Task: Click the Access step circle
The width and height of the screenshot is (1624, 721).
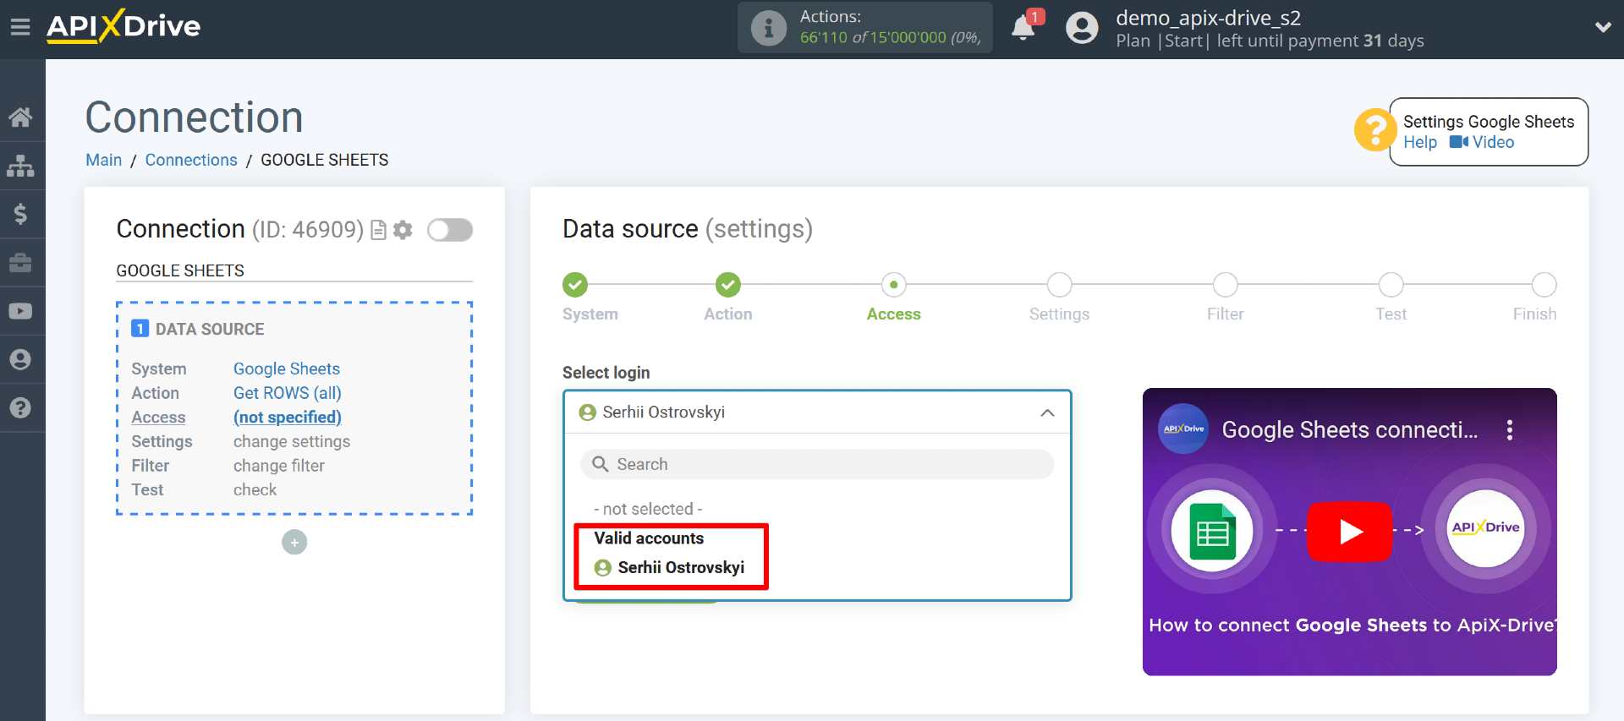Action: [x=894, y=285]
